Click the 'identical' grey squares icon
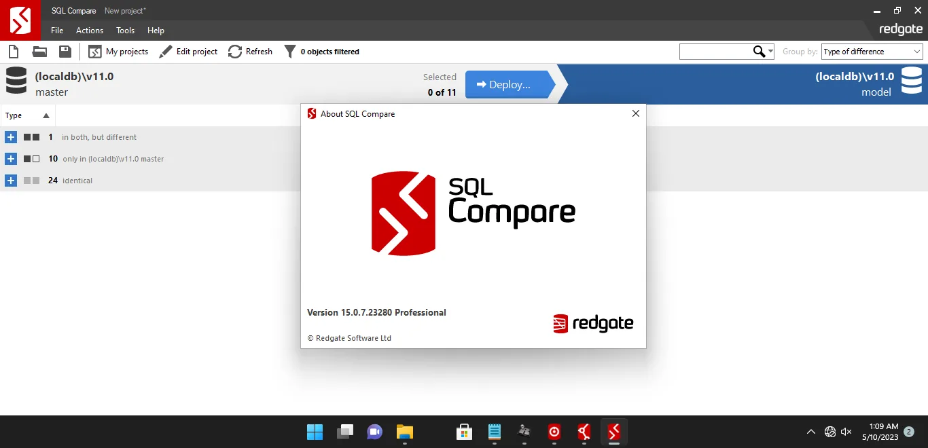The height and width of the screenshot is (448, 928). 32,181
